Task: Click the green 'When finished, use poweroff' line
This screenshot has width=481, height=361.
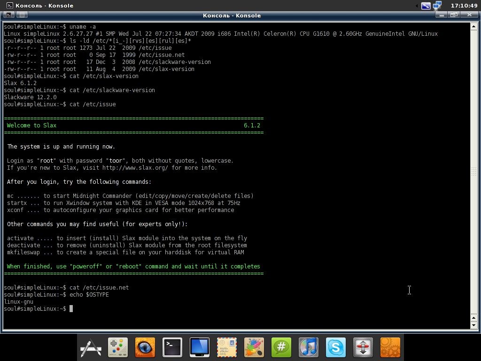Action: coord(133,266)
